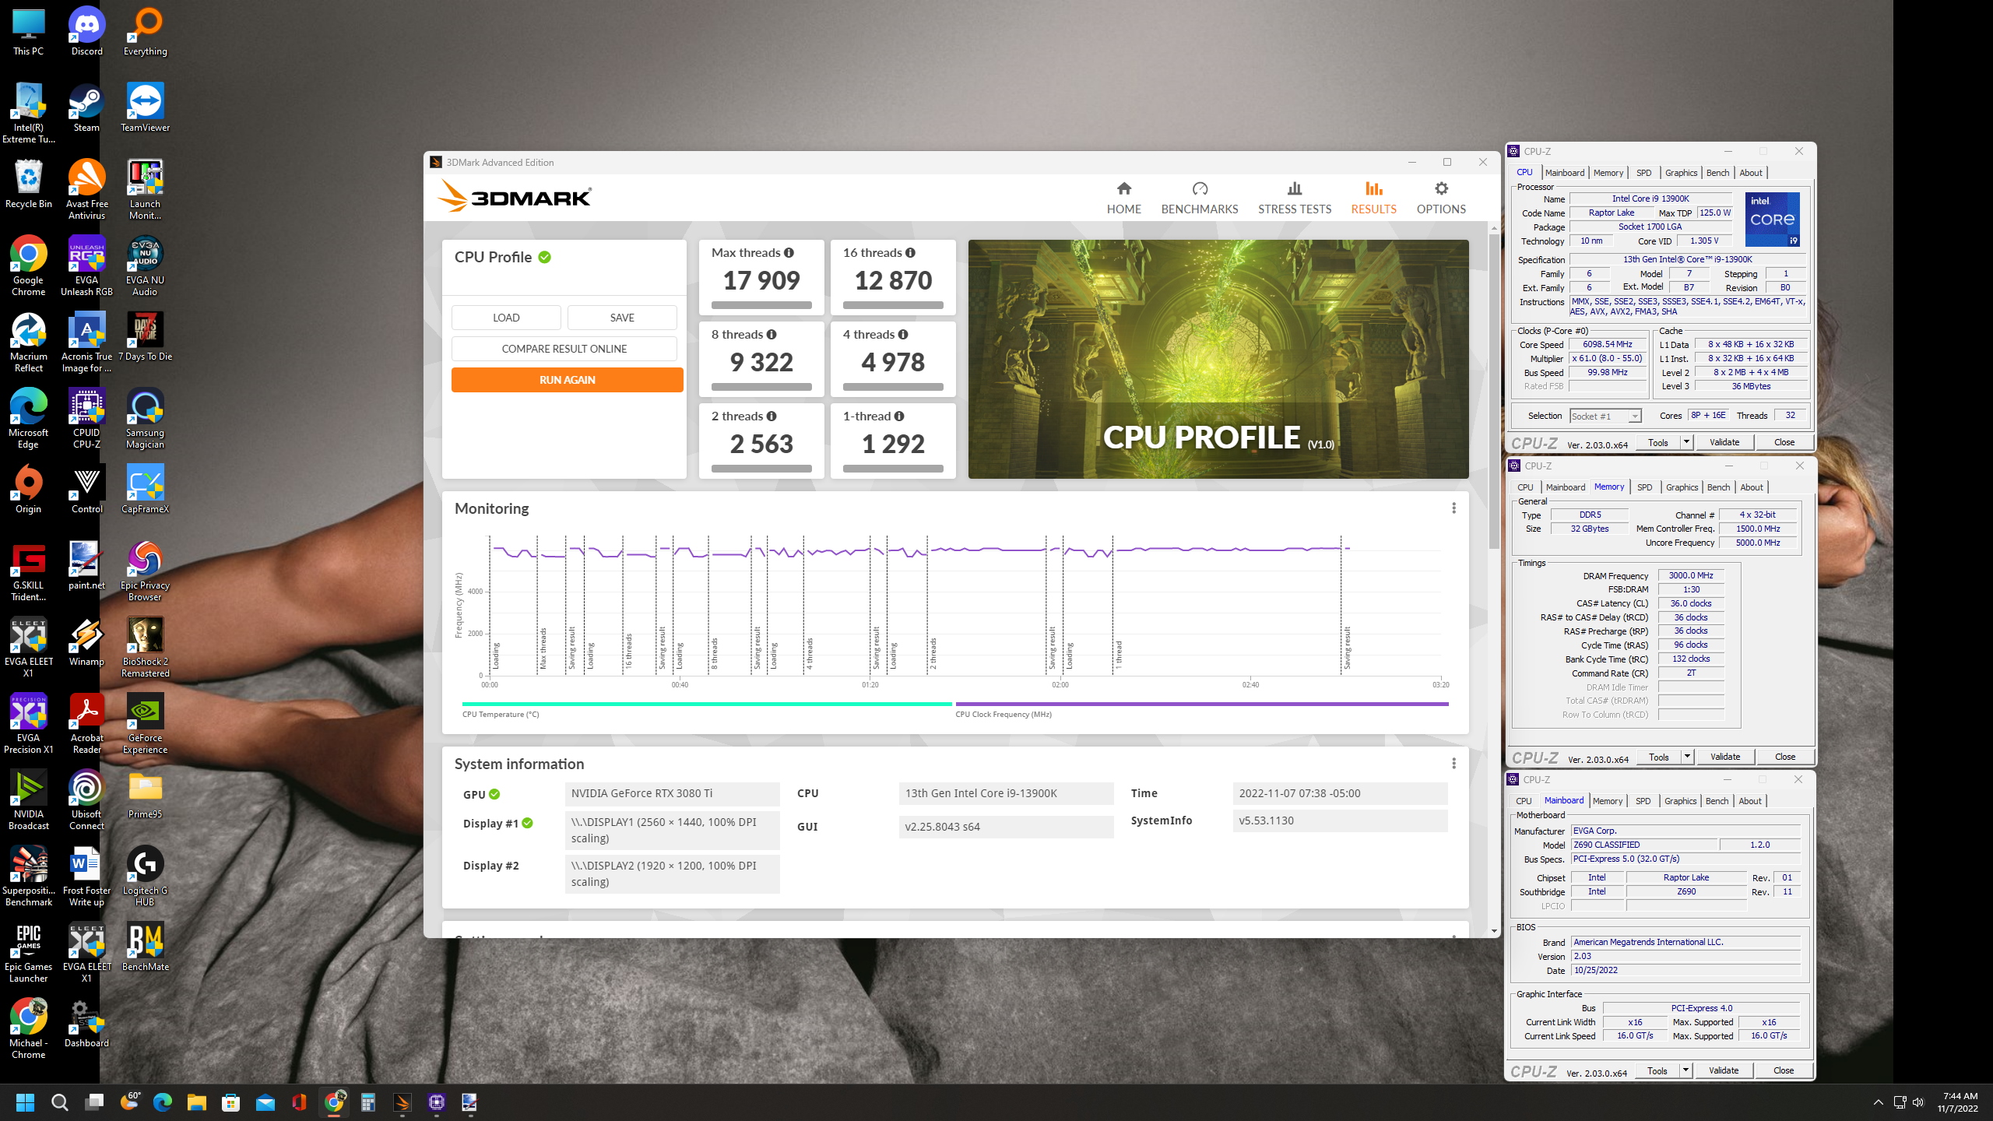Click the CPU Temperature legend bar
The image size is (1993, 1121).
pyautogui.click(x=707, y=704)
